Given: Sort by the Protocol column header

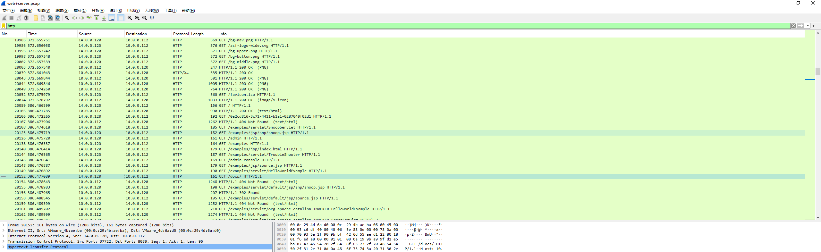Looking at the screenshot, I should pos(181,34).
